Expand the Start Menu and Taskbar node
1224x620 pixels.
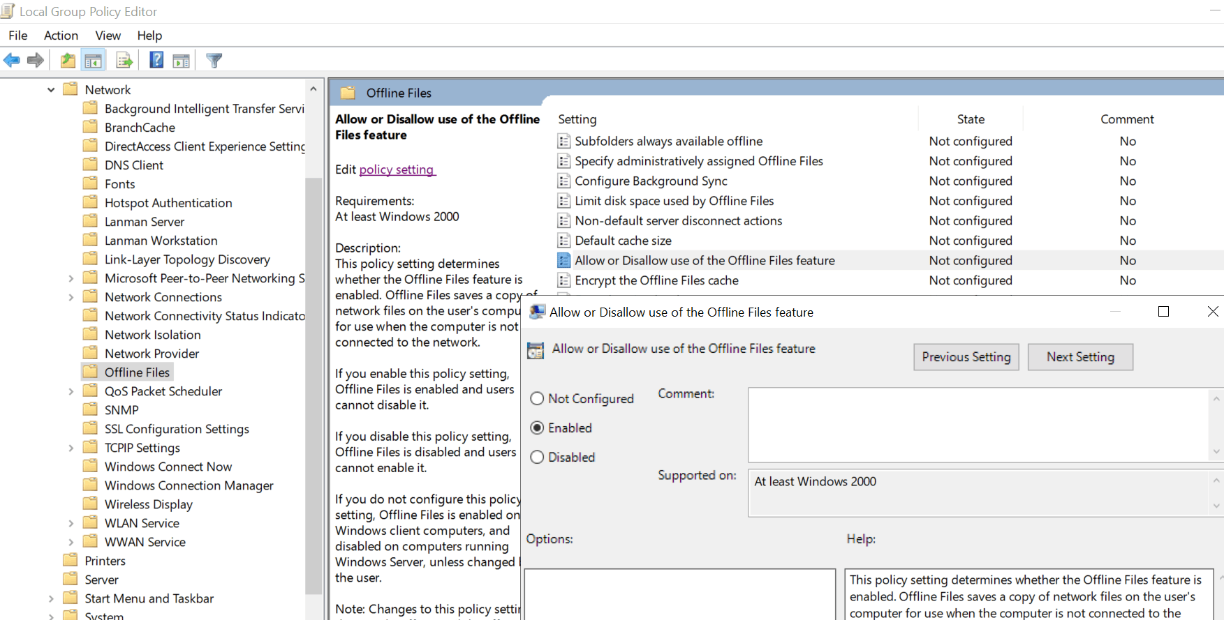click(51, 598)
